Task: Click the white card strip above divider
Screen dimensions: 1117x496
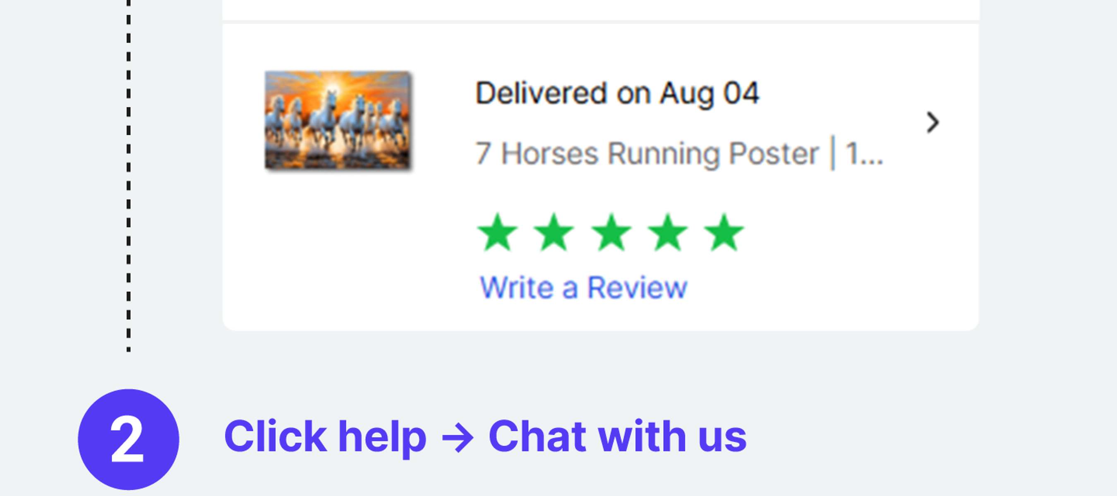Action: pos(601,10)
